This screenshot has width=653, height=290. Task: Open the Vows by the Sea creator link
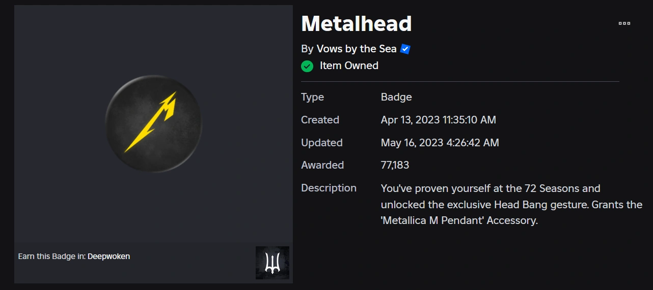click(x=357, y=49)
